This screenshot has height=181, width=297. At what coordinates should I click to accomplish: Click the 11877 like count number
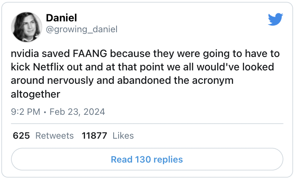coord(94,136)
